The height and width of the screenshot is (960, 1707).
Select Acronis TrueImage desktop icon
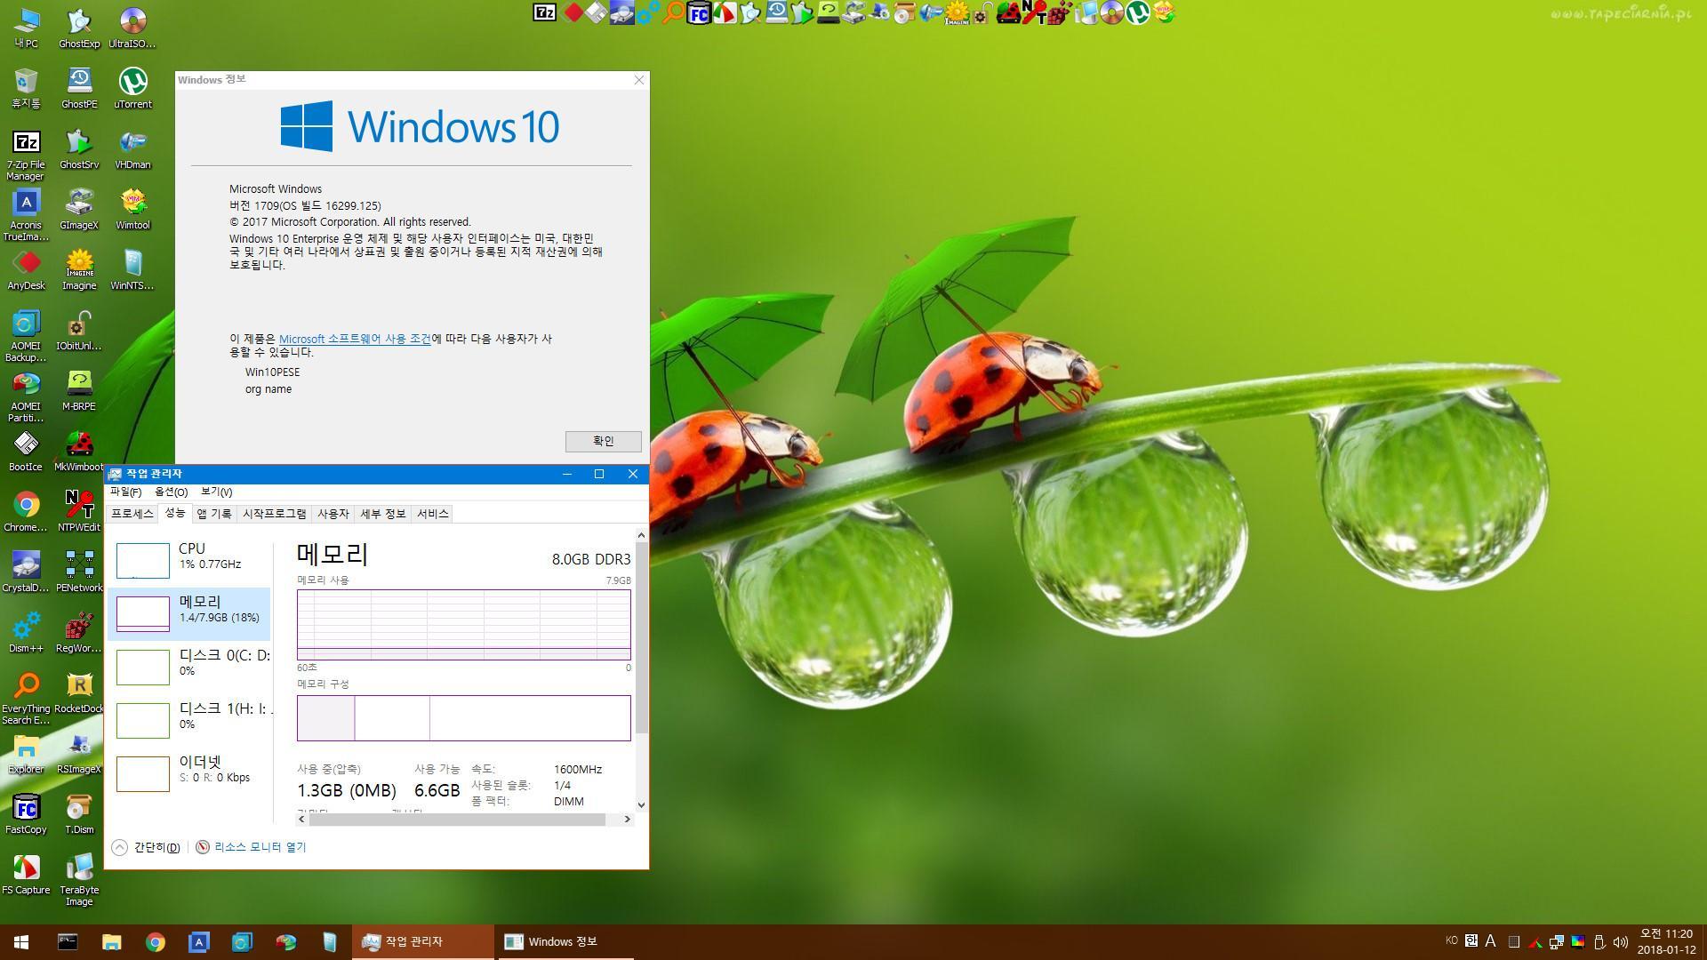(x=26, y=215)
